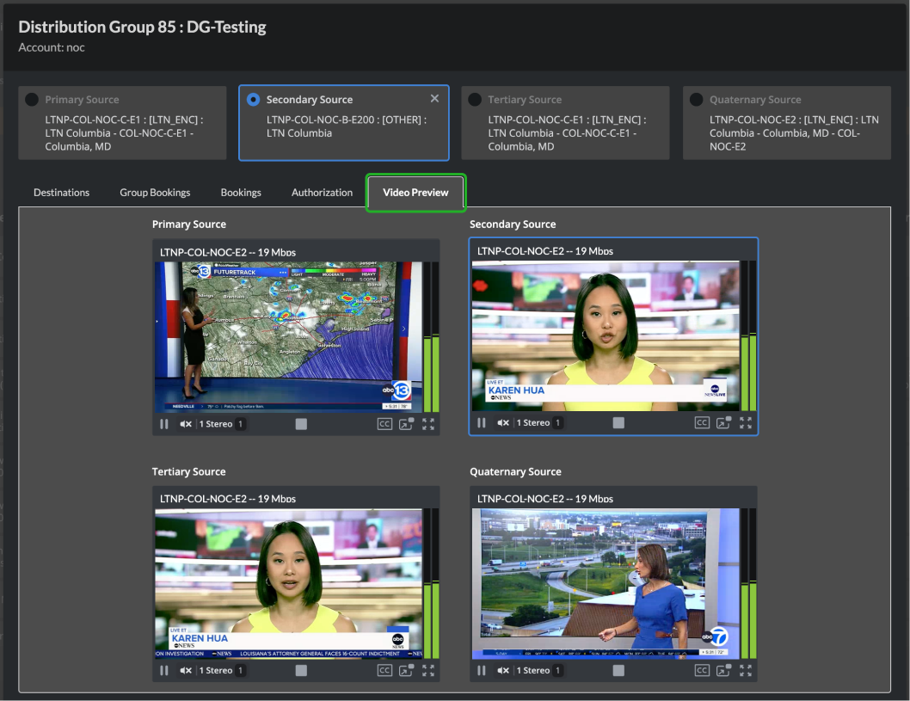910x701 pixels.
Task: Close the Secondary Source card with X
Action: click(x=434, y=99)
